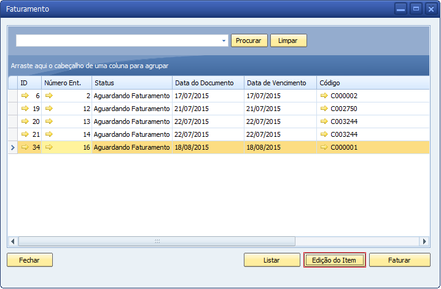Select due date 21/07/2015 cell
This screenshot has height=289, width=441.
click(280, 109)
